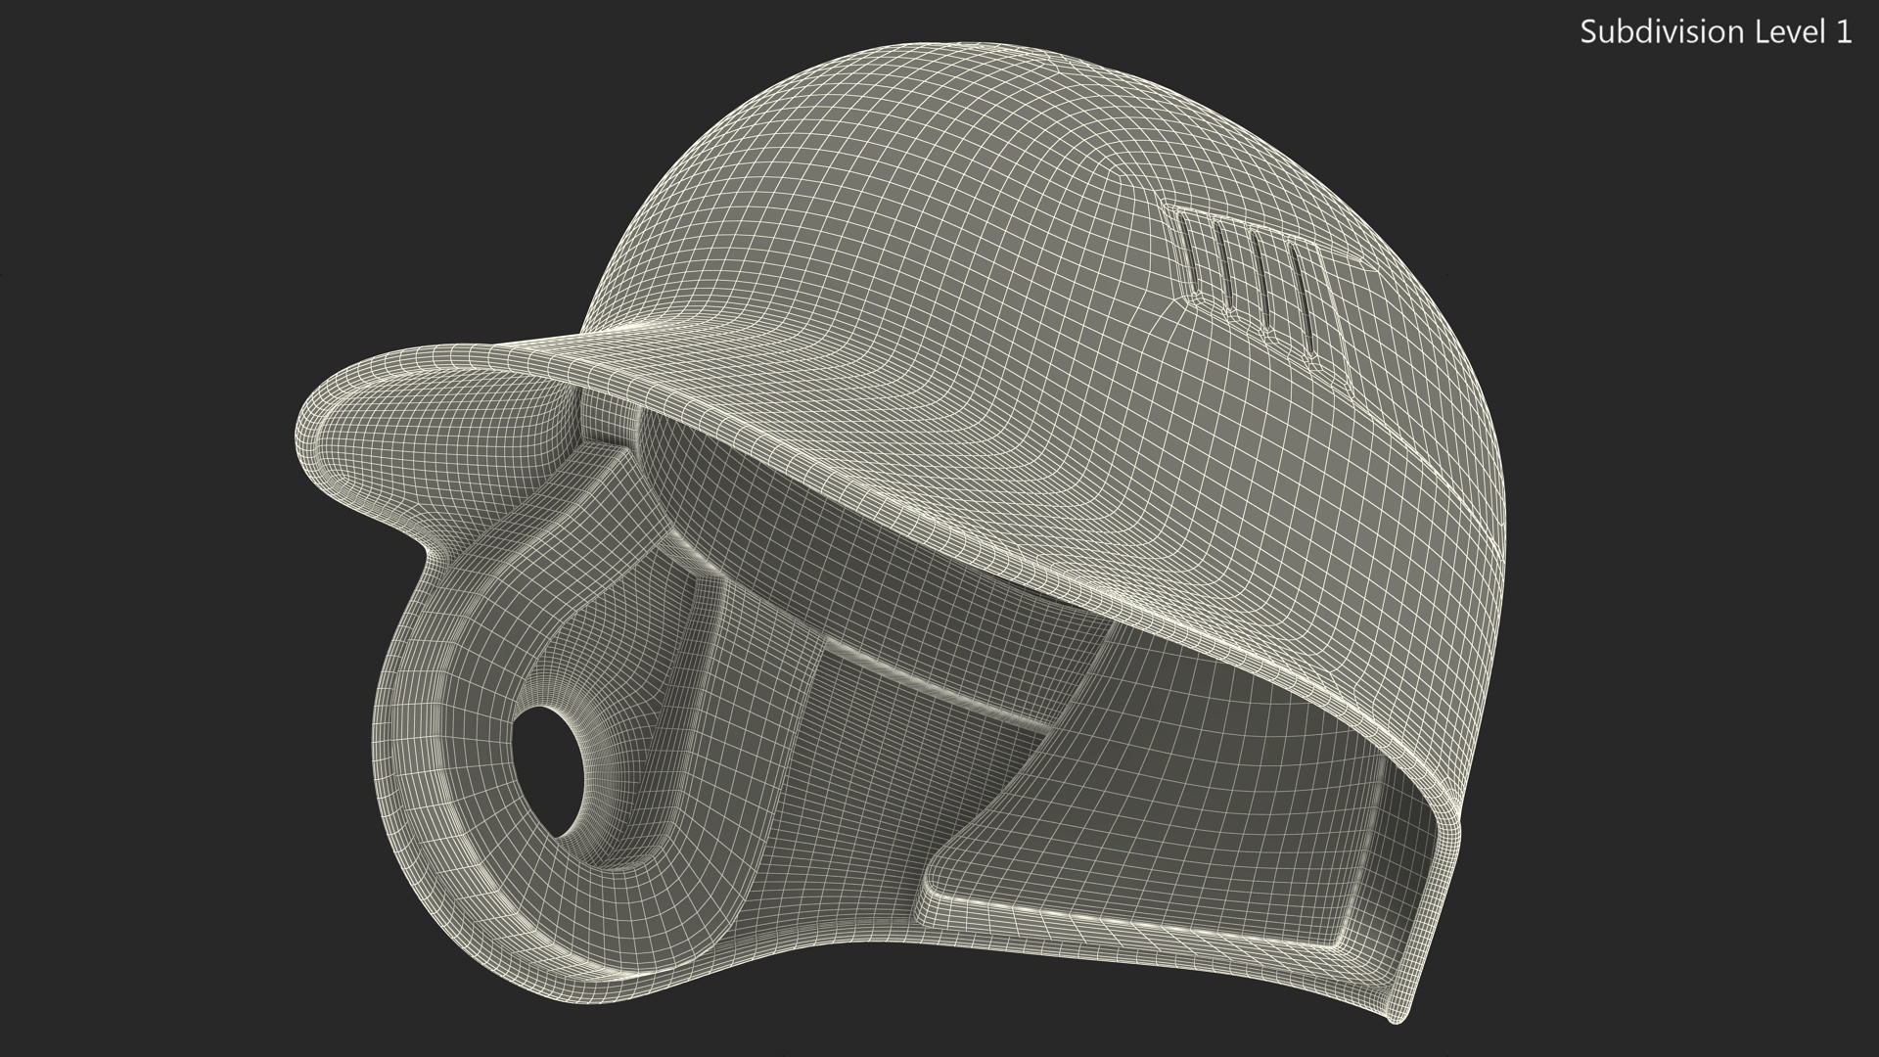Click the 'Subdivision Level 1' label

tap(1716, 32)
